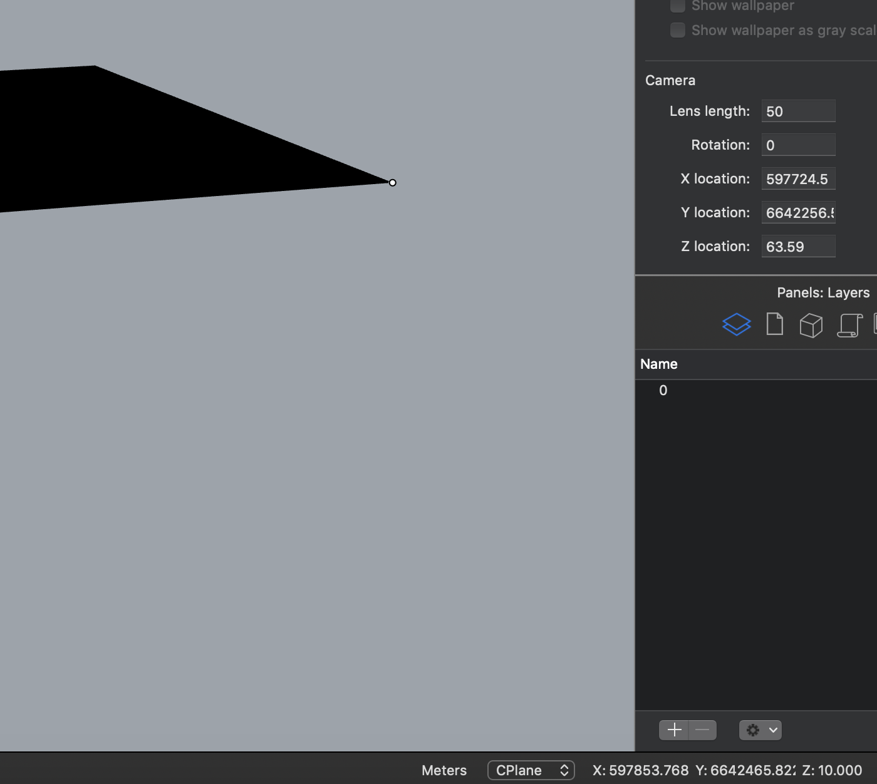Remove a layer with the minus button
Viewport: 877px width, 784px height.
[701, 730]
